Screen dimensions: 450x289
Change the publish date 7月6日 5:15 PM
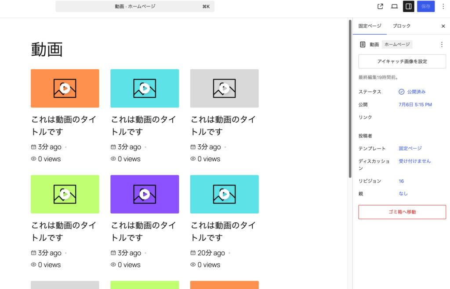(x=415, y=104)
